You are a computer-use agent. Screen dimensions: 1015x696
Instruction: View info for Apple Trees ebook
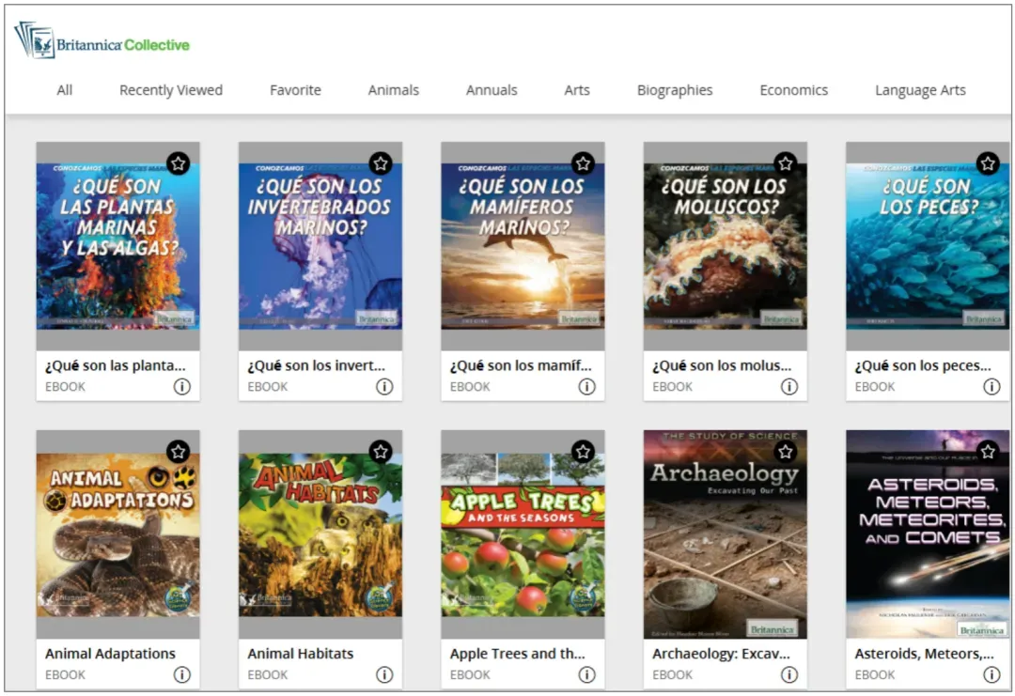(x=587, y=674)
